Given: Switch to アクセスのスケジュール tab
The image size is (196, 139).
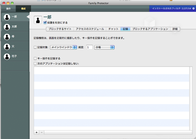Looking at the screenshot, I should click(90, 29).
